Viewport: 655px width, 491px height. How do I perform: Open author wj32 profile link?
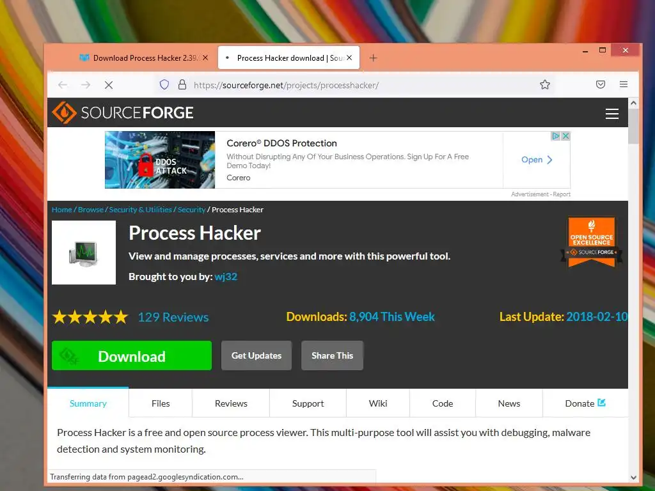226,277
